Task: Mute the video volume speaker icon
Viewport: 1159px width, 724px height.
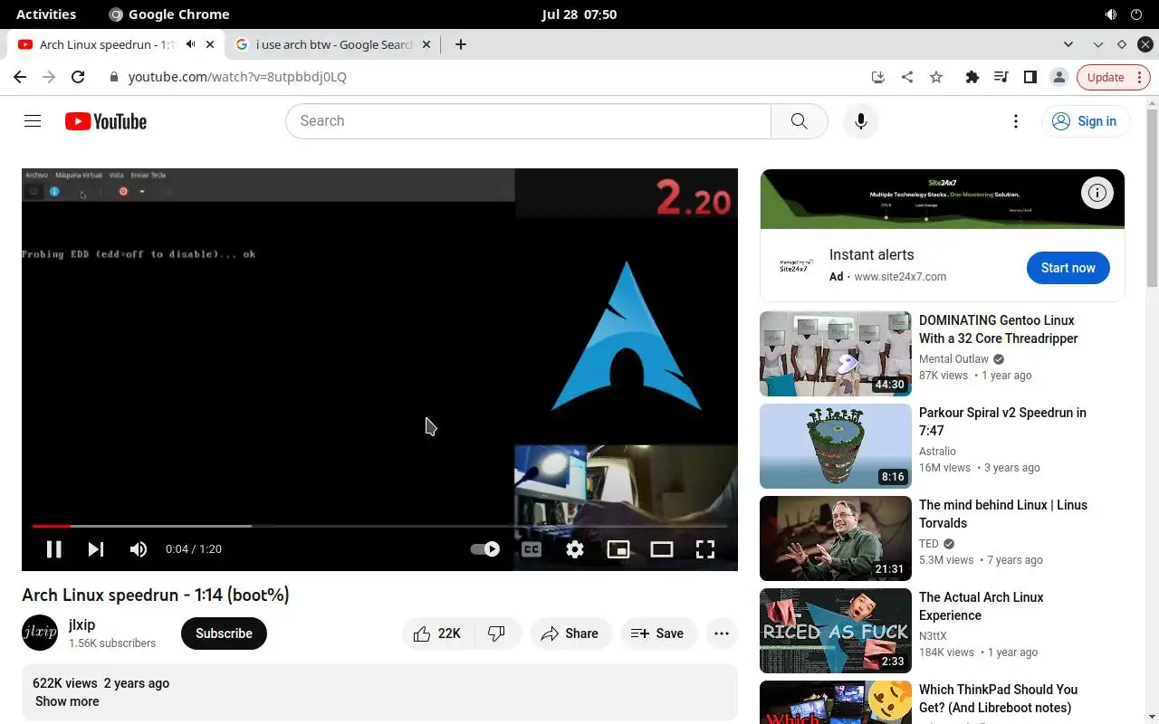Action: click(138, 549)
